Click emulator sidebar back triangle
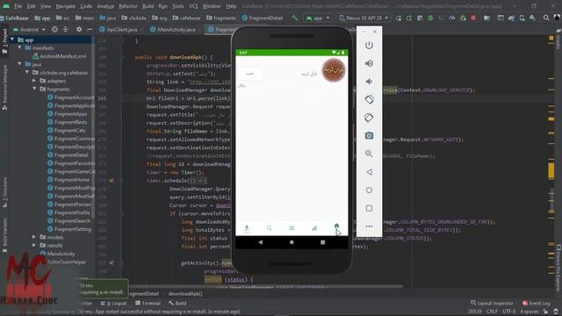The width and height of the screenshot is (562, 316). point(369,172)
